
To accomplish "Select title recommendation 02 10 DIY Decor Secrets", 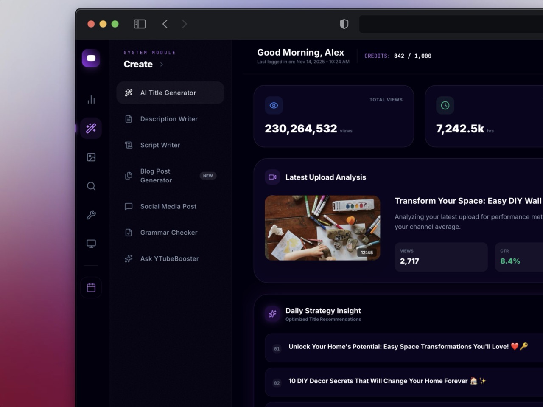I will tap(404, 382).
